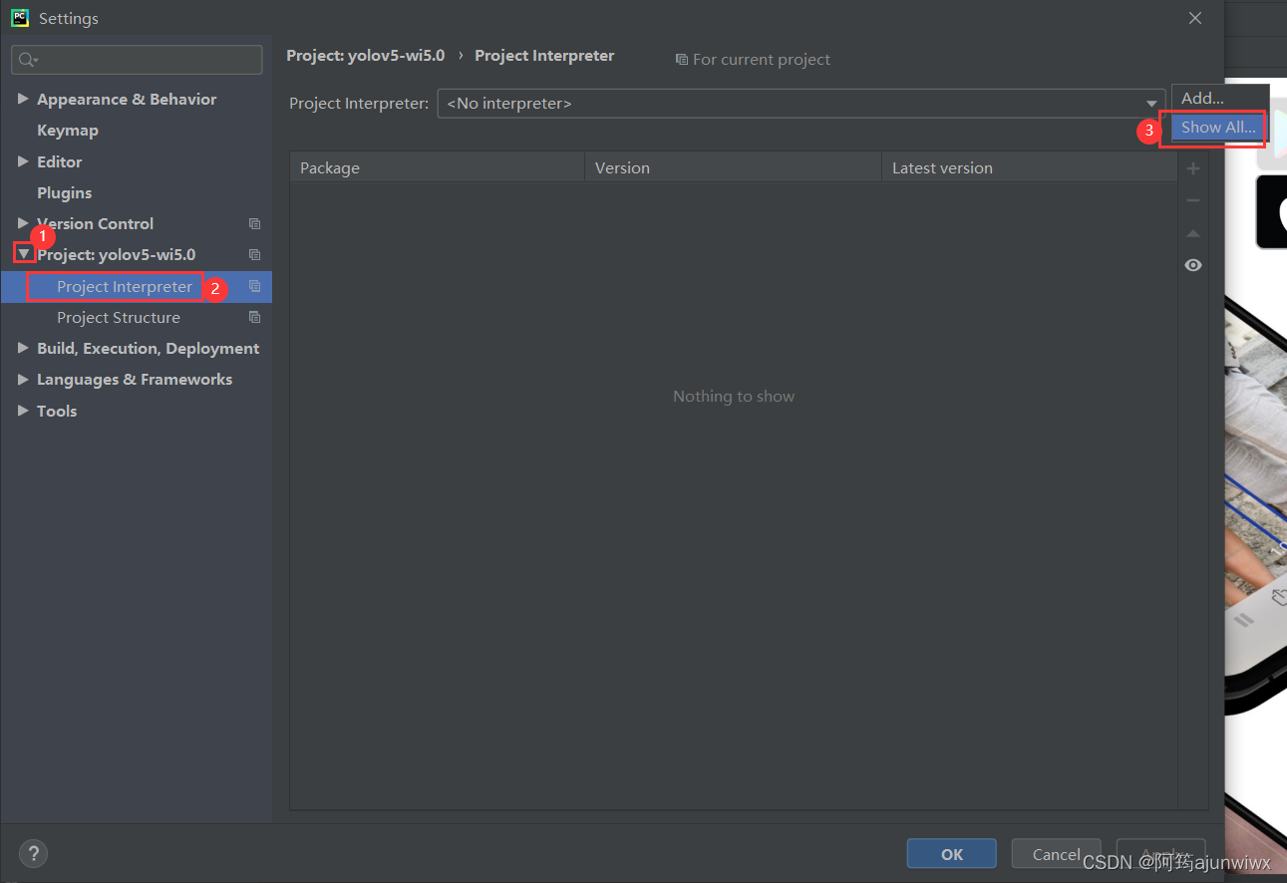Click the copy icon beside Project Interpreter
1287x883 pixels.
click(254, 286)
